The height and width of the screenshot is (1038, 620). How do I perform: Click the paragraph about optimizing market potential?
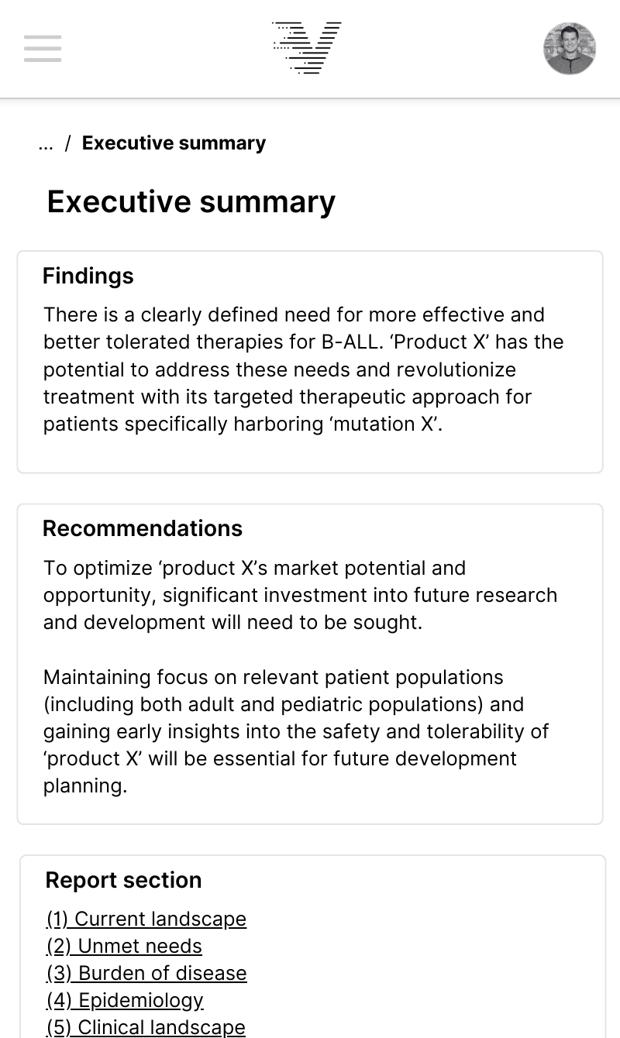300,595
